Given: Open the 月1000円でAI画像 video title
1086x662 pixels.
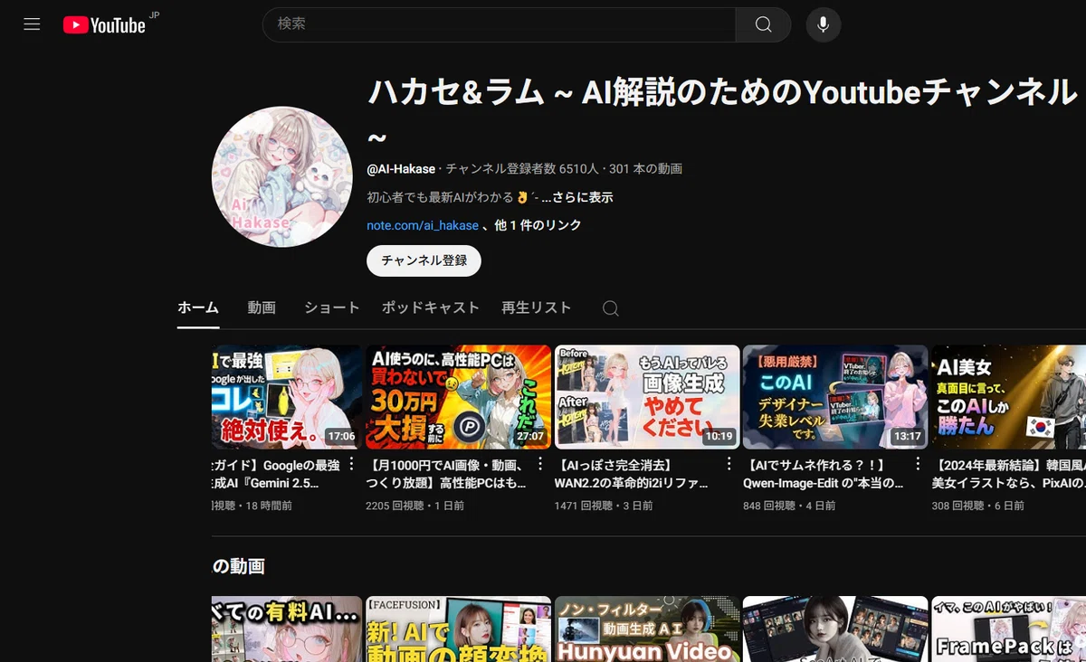Looking at the screenshot, I should pos(447,475).
